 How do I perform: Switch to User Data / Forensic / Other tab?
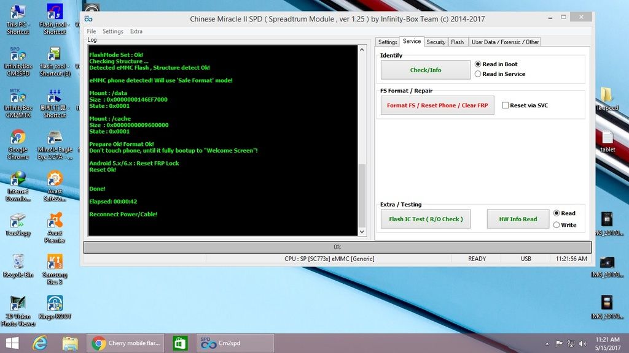point(504,42)
